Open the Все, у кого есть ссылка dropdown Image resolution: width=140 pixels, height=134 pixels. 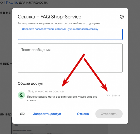tap(46, 91)
